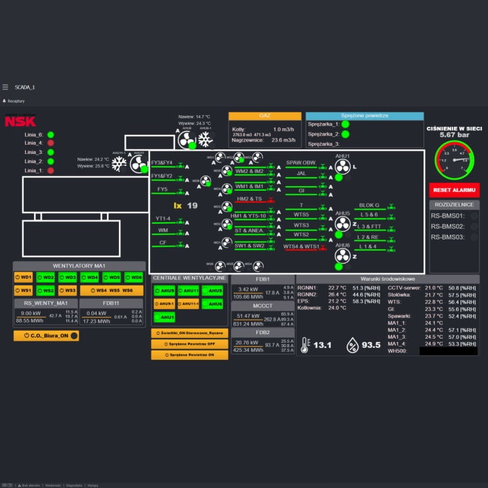The image size is (488, 488).
Task: Open Diagnostyka from the bottom status bar
Action: point(72,485)
